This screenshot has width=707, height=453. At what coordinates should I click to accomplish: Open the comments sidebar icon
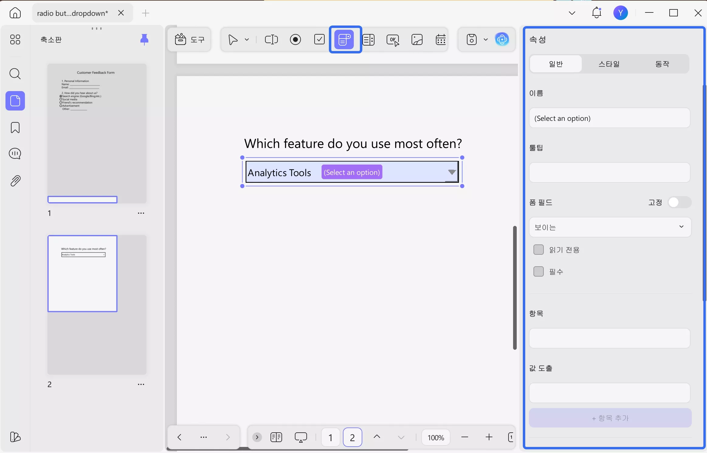pyautogui.click(x=15, y=154)
